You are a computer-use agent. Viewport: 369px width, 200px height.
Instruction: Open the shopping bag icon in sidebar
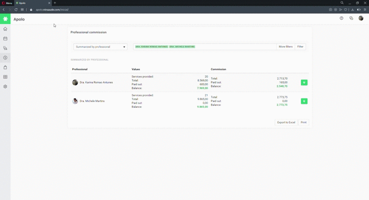click(5, 67)
